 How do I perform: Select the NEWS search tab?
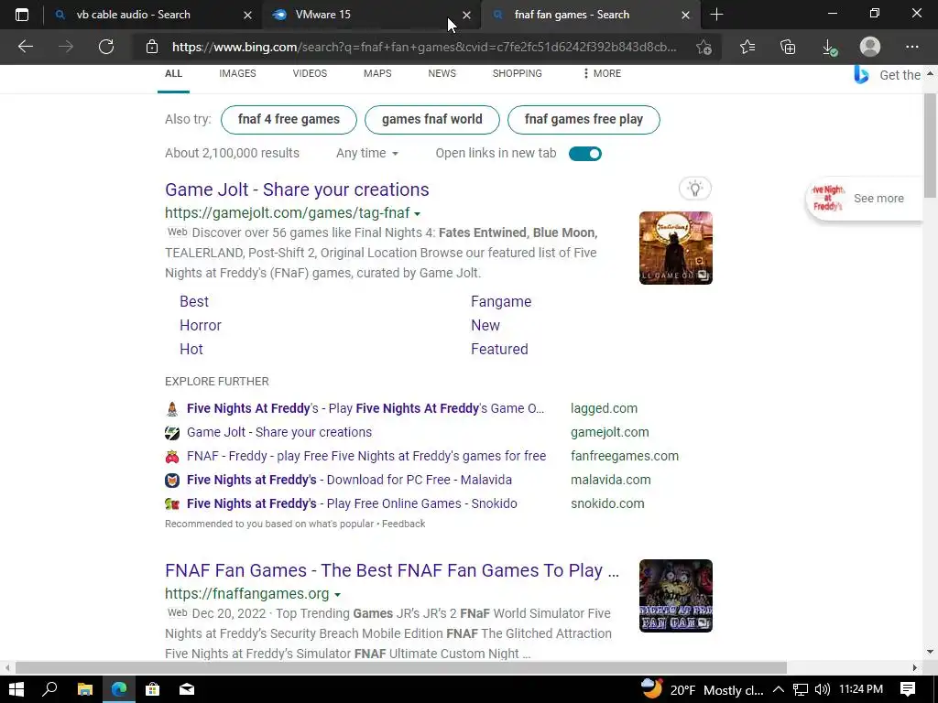(x=442, y=73)
